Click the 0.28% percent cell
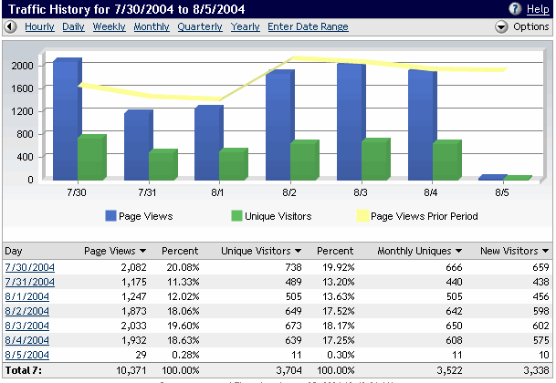 pyautogui.click(x=185, y=355)
